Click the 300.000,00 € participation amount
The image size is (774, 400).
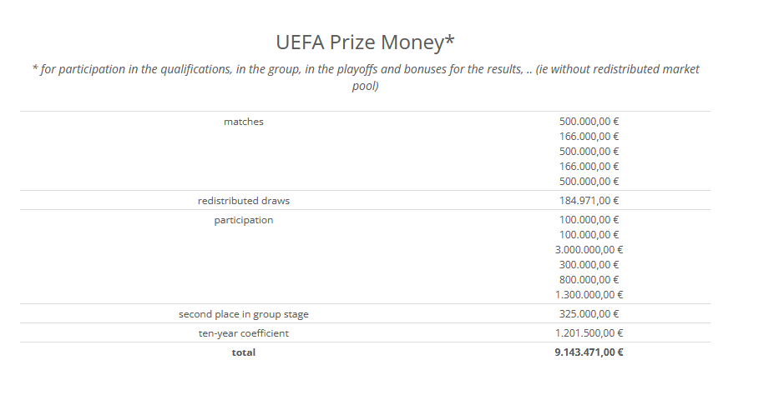click(589, 264)
